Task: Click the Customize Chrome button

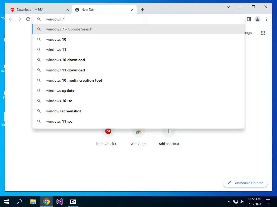Action: tap(245, 183)
